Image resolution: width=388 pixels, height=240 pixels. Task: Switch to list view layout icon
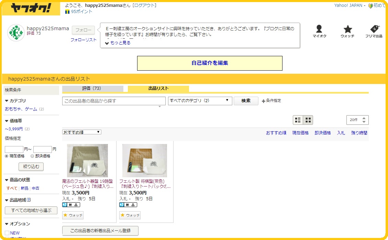tap(298, 120)
